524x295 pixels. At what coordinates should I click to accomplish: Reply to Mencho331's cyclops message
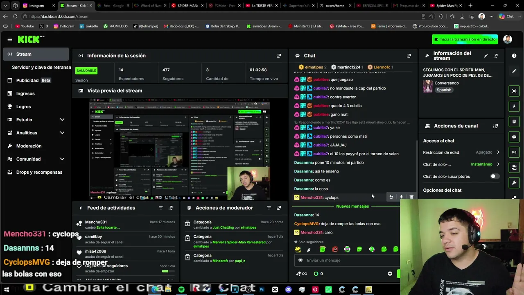coord(391,197)
